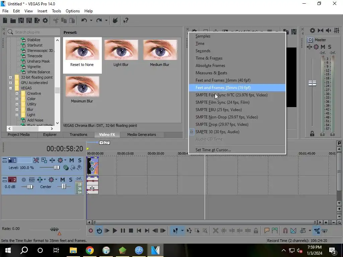The image size is (343, 257).
Task: Select the Maximum Blur preset
Action: [x=82, y=90]
